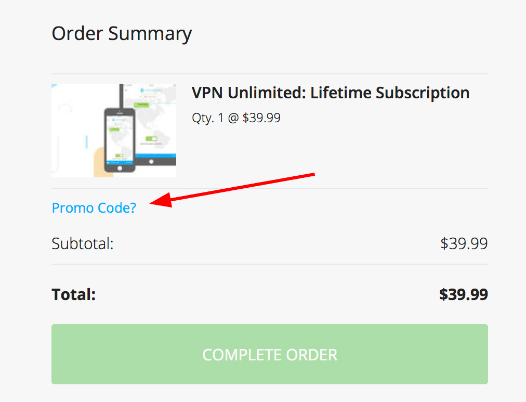Select the VPN Unlimited: Lifetime Subscription title

pyautogui.click(x=331, y=93)
